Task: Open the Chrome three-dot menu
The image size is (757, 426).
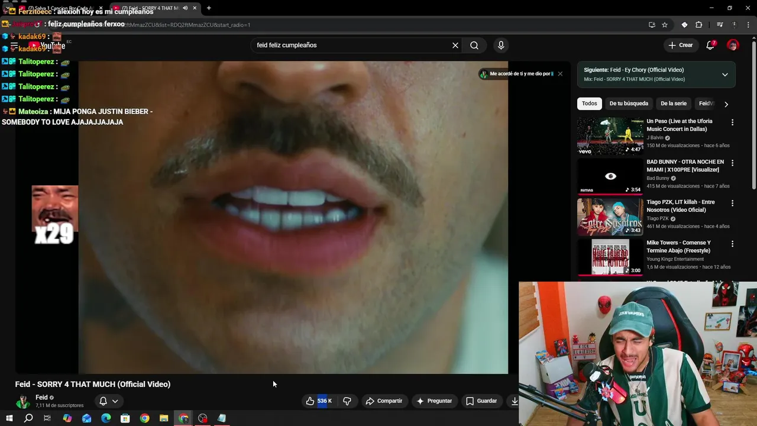Action: [749, 25]
